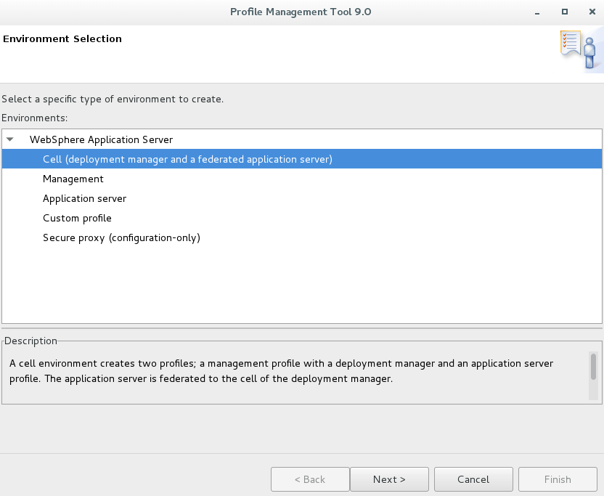The height and width of the screenshot is (496, 604).
Task: Cancel the profile creation wizard
Action: pos(473,479)
